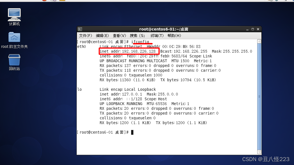Click the RX bytes:11360 line
The image size is (294, 165).
pos(158,80)
